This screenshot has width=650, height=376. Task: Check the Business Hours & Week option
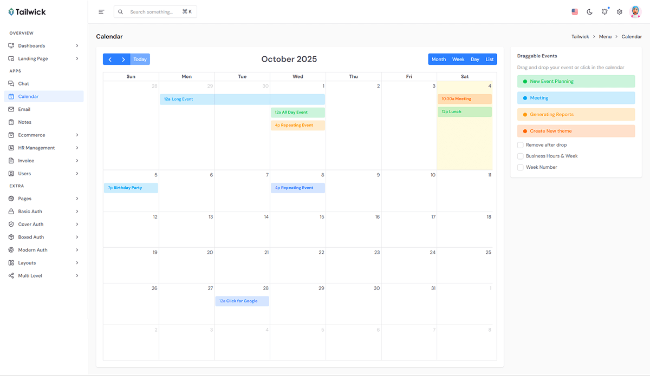click(x=520, y=156)
